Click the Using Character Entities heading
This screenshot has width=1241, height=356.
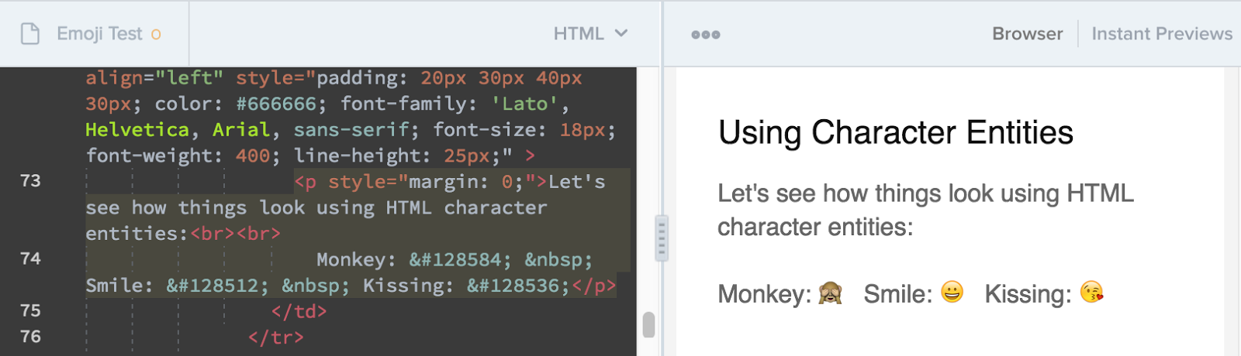pos(895,132)
